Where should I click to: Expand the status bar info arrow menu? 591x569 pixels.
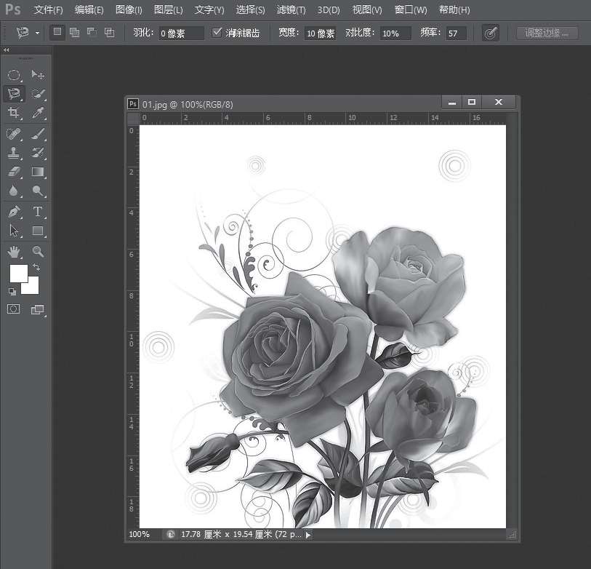tap(307, 534)
